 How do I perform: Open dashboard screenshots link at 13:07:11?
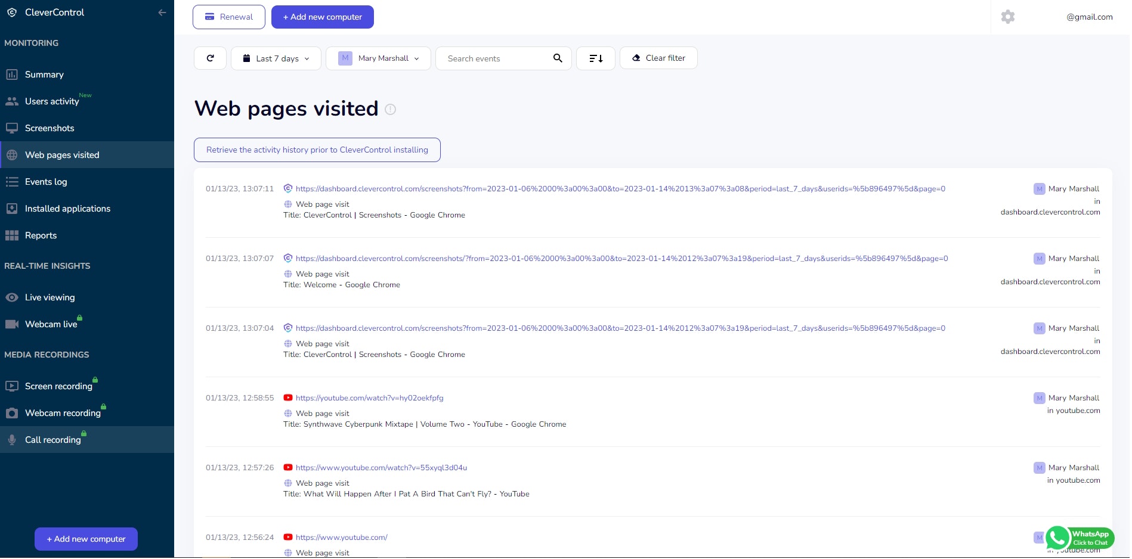coord(620,189)
